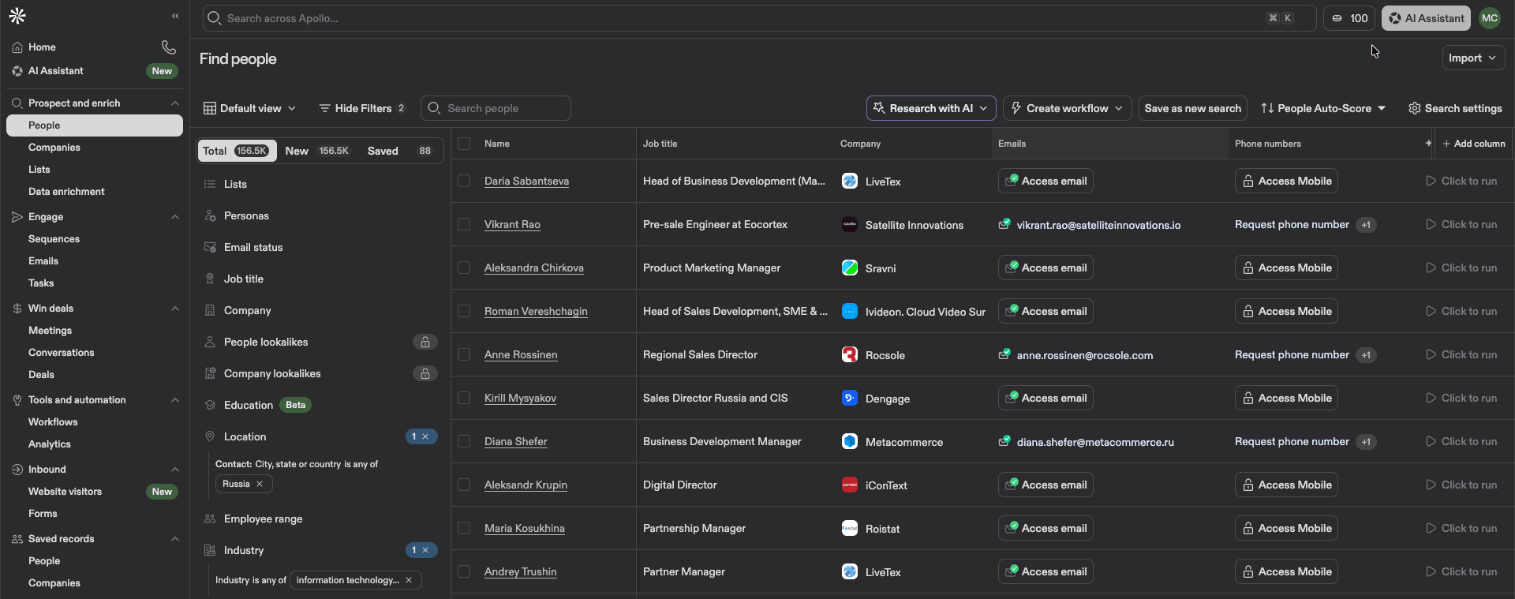The height and width of the screenshot is (599, 1515).
Task: Click the sparkle icon beside Phone numbers header
Action: click(1428, 143)
